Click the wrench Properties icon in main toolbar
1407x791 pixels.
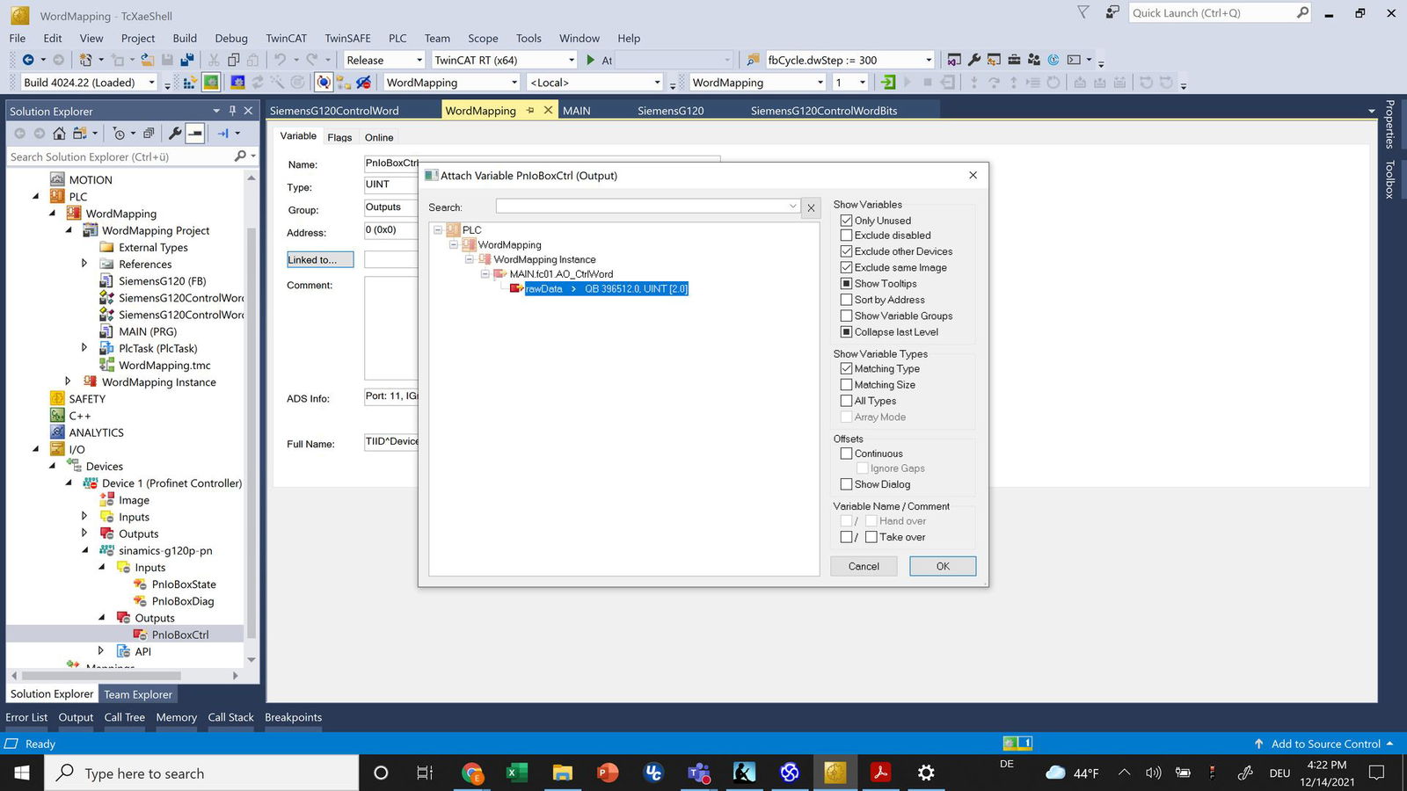(x=974, y=60)
